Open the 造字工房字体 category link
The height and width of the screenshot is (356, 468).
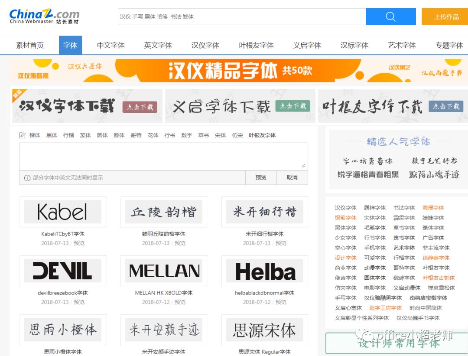[x=385, y=307]
